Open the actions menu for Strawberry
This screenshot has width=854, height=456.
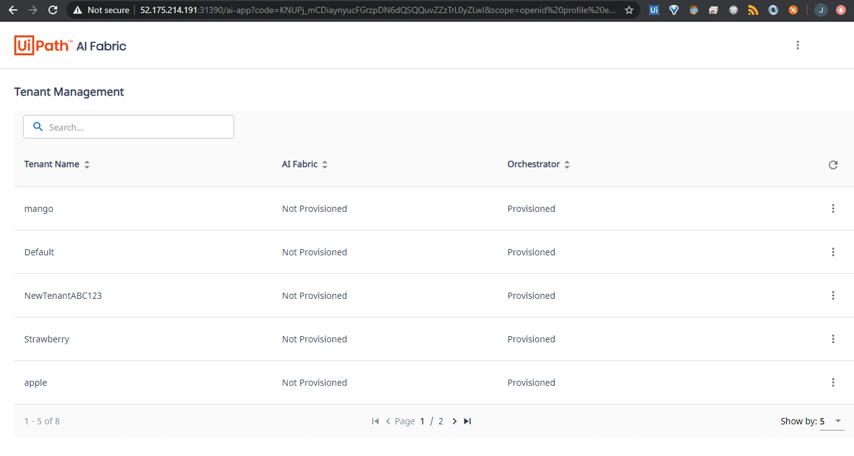point(833,339)
